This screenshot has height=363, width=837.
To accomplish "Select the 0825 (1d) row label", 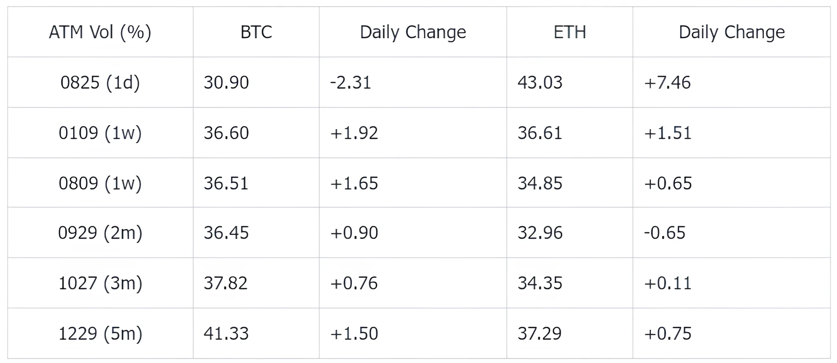I will coord(100,82).
